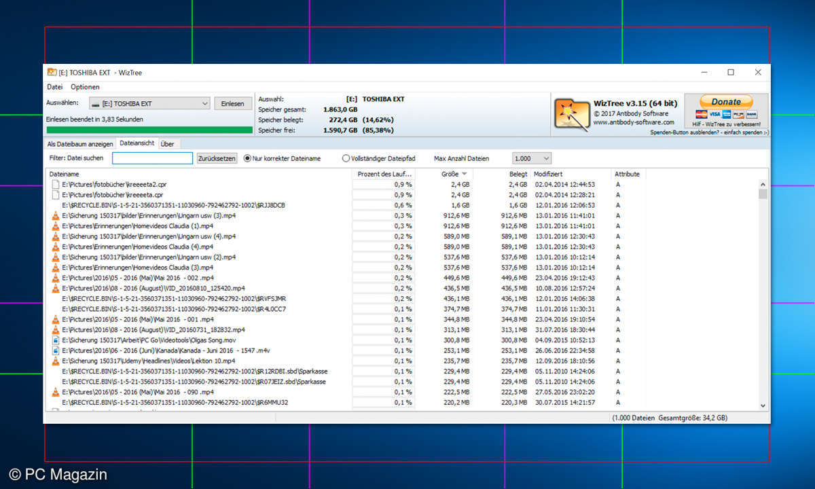Image resolution: width=815 pixels, height=489 pixels.
Task: Click VLC icon for Ungarn usw (4).mp4
Action: click(x=56, y=236)
